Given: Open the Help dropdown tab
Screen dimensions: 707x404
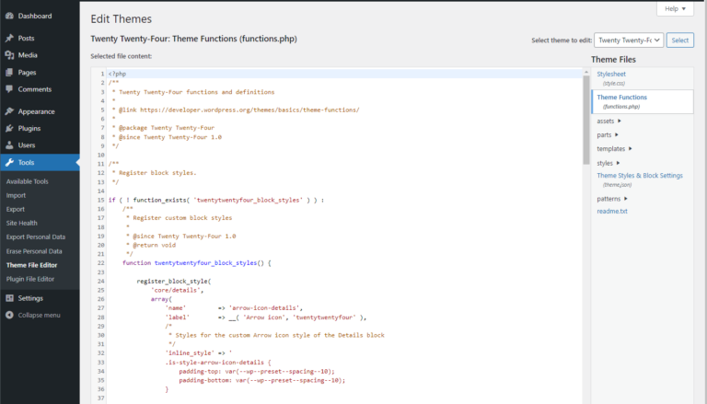Looking at the screenshot, I should pyautogui.click(x=675, y=8).
